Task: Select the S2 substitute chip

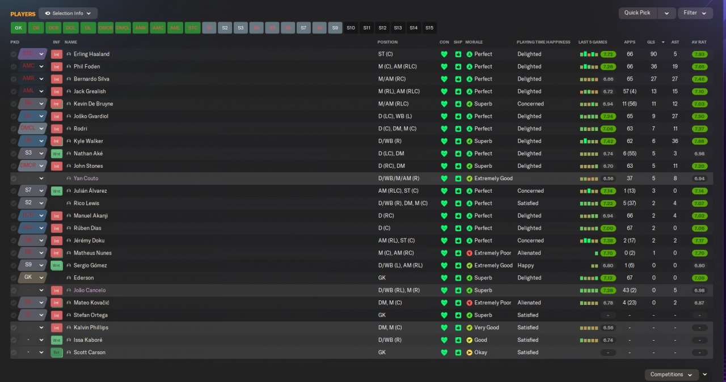Action: tap(225, 28)
